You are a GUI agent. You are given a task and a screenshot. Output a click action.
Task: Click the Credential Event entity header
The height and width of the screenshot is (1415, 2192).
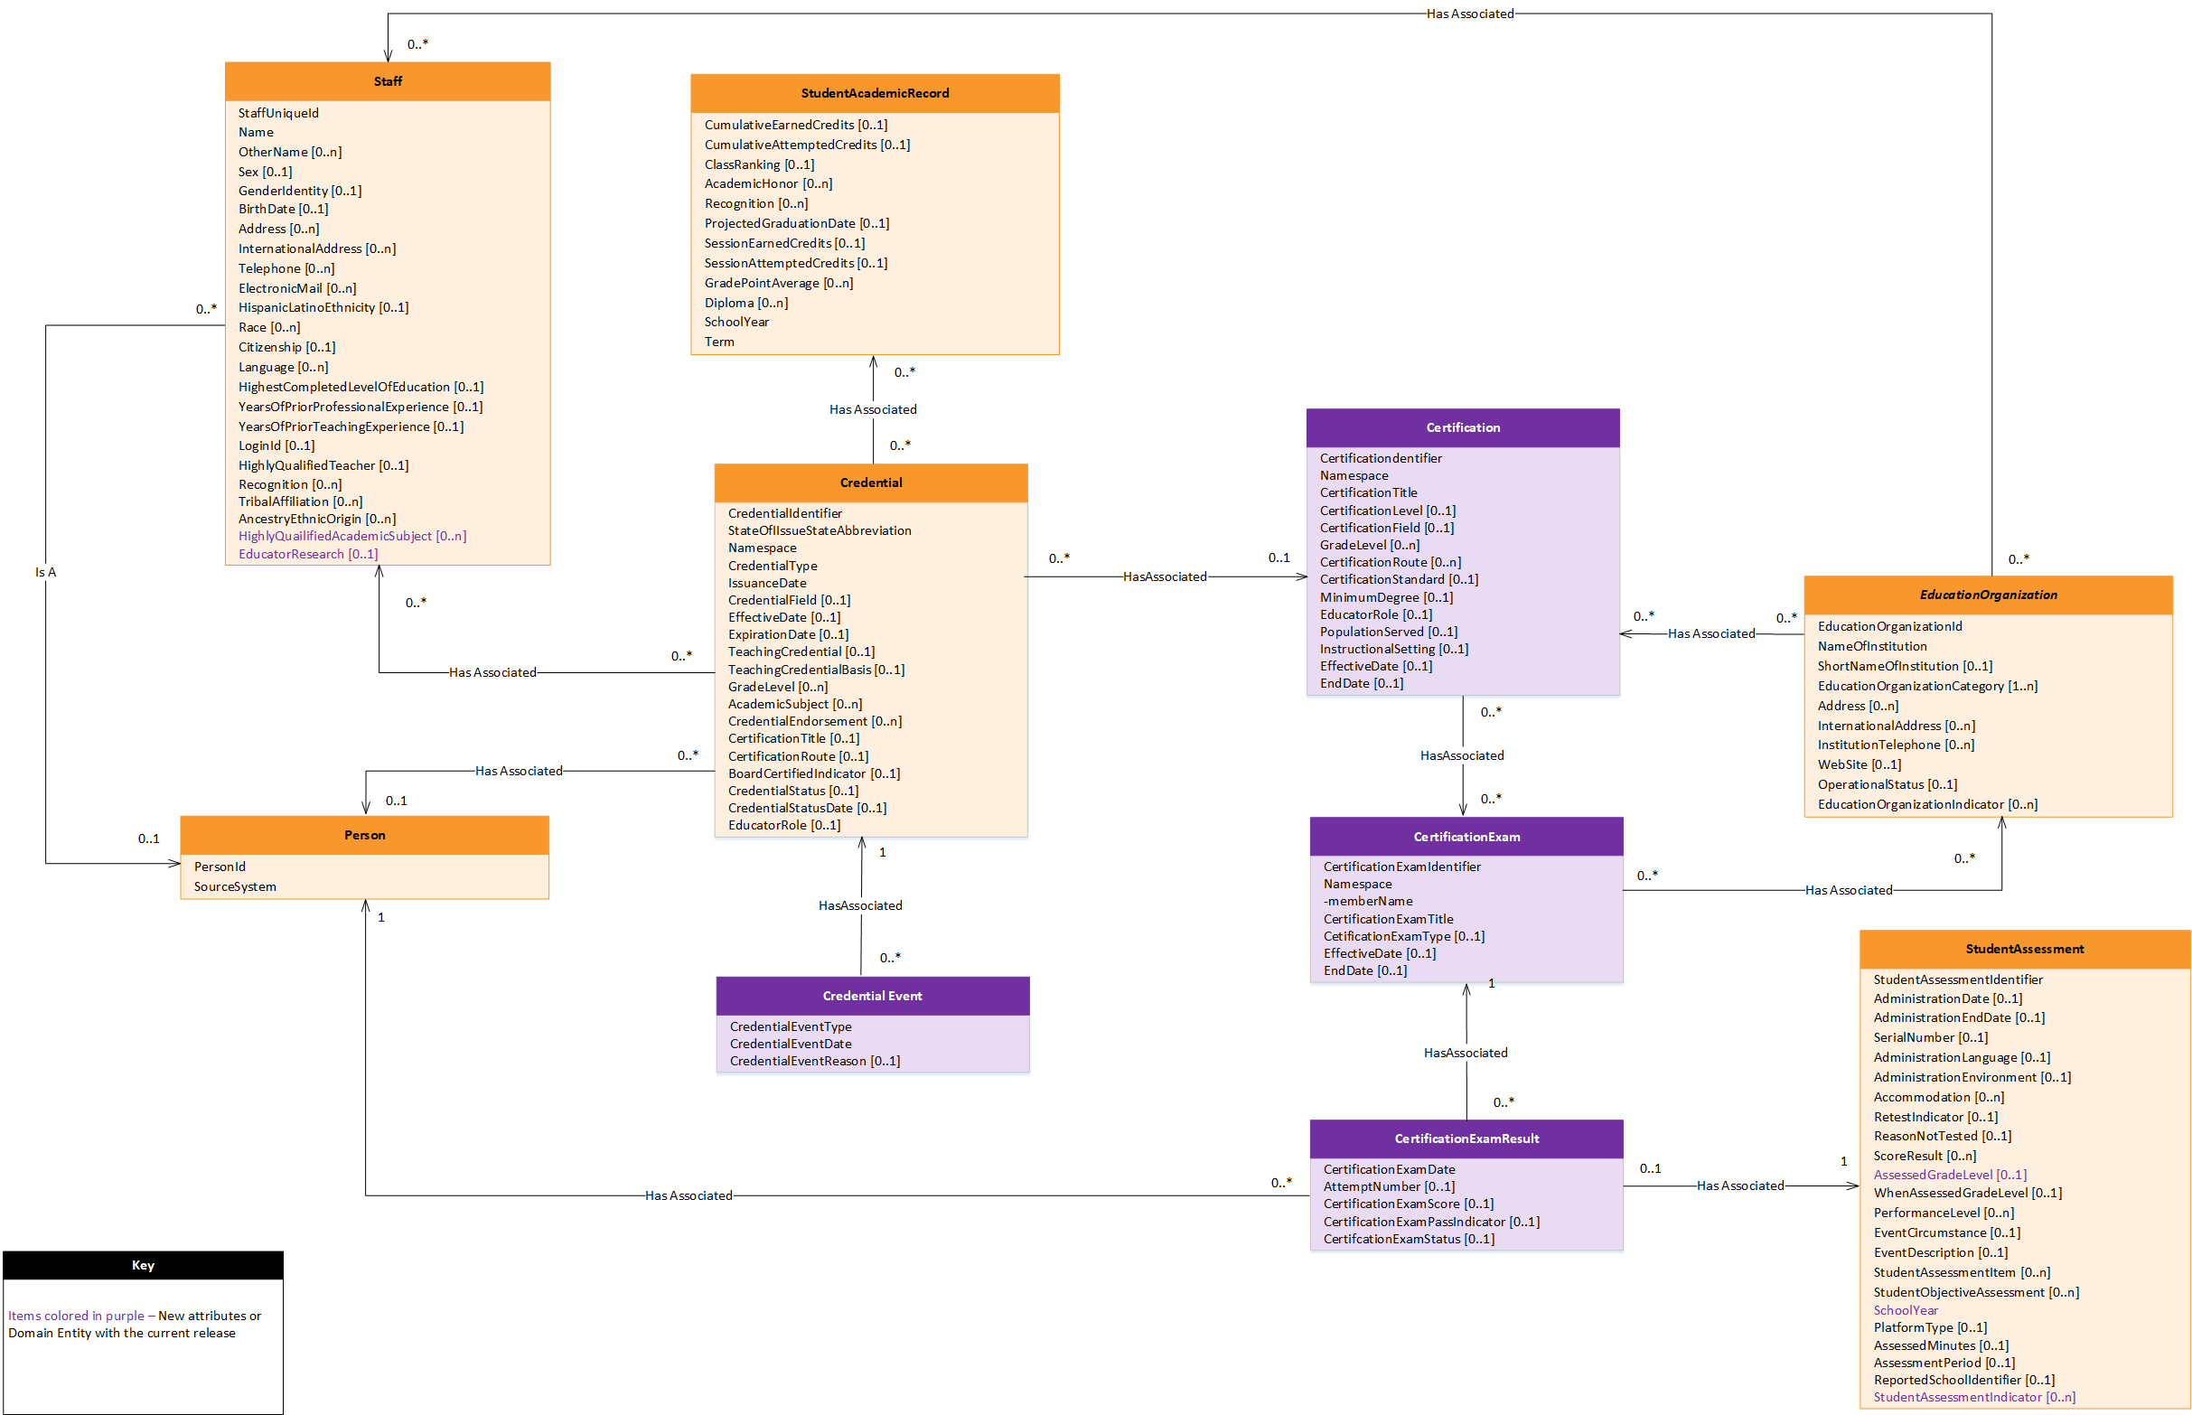(871, 996)
